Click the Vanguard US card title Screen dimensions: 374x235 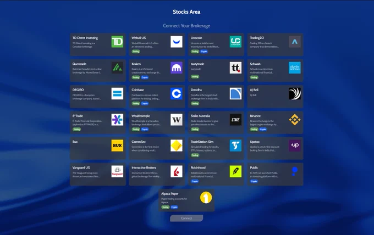tap(81, 167)
